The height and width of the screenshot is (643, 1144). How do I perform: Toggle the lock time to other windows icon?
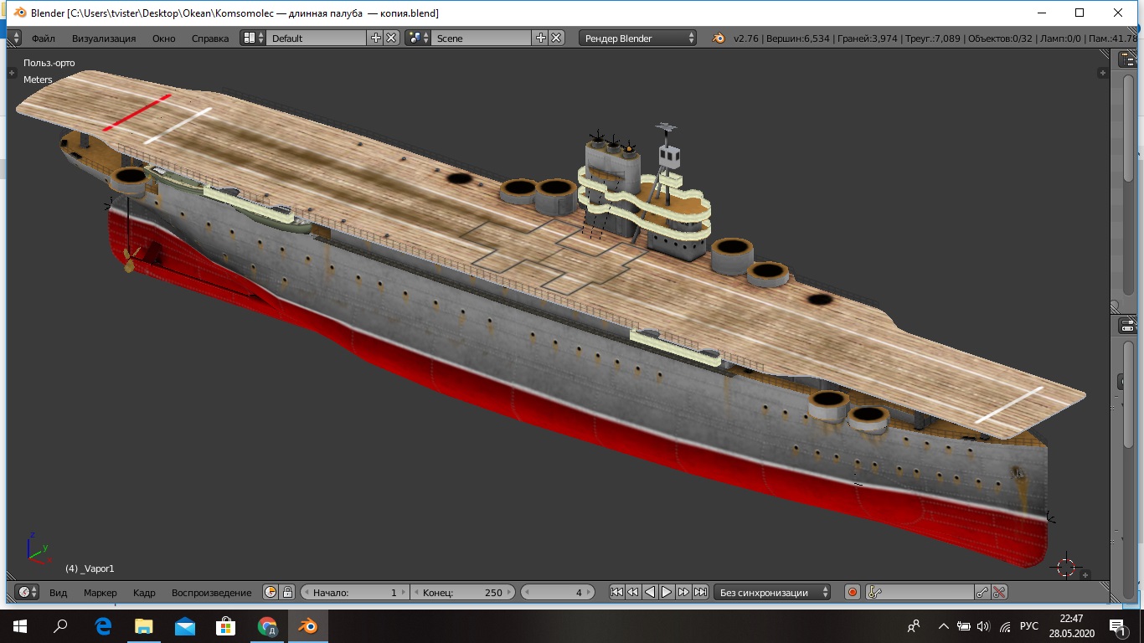(287, 592)
